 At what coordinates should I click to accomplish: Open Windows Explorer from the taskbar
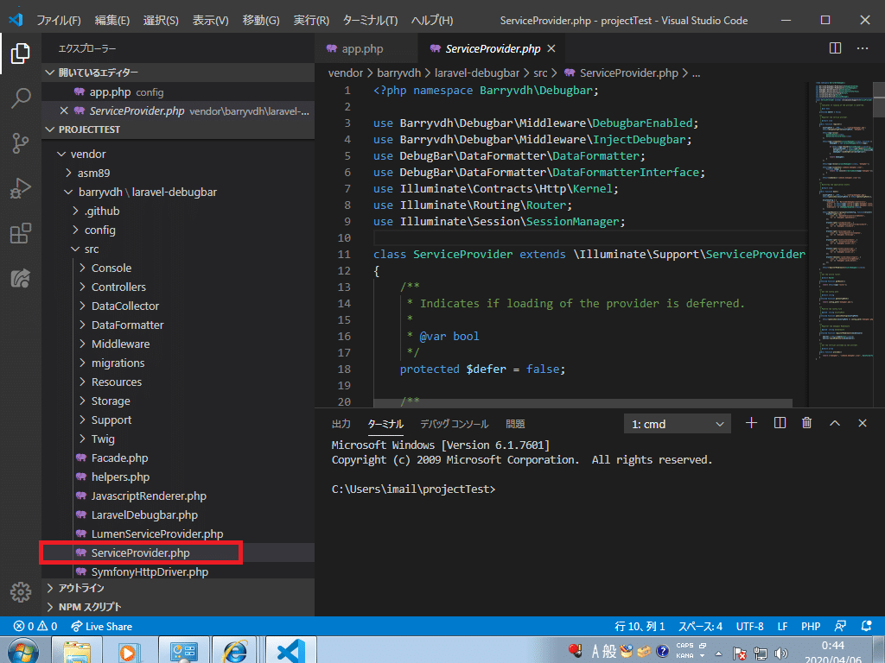[77, 651]
